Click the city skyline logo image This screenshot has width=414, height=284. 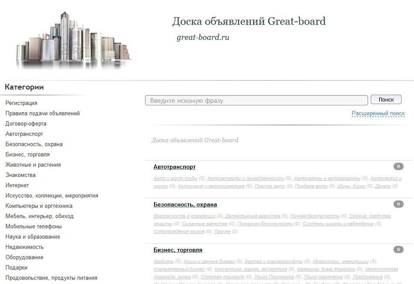click(x=73, y=40)
